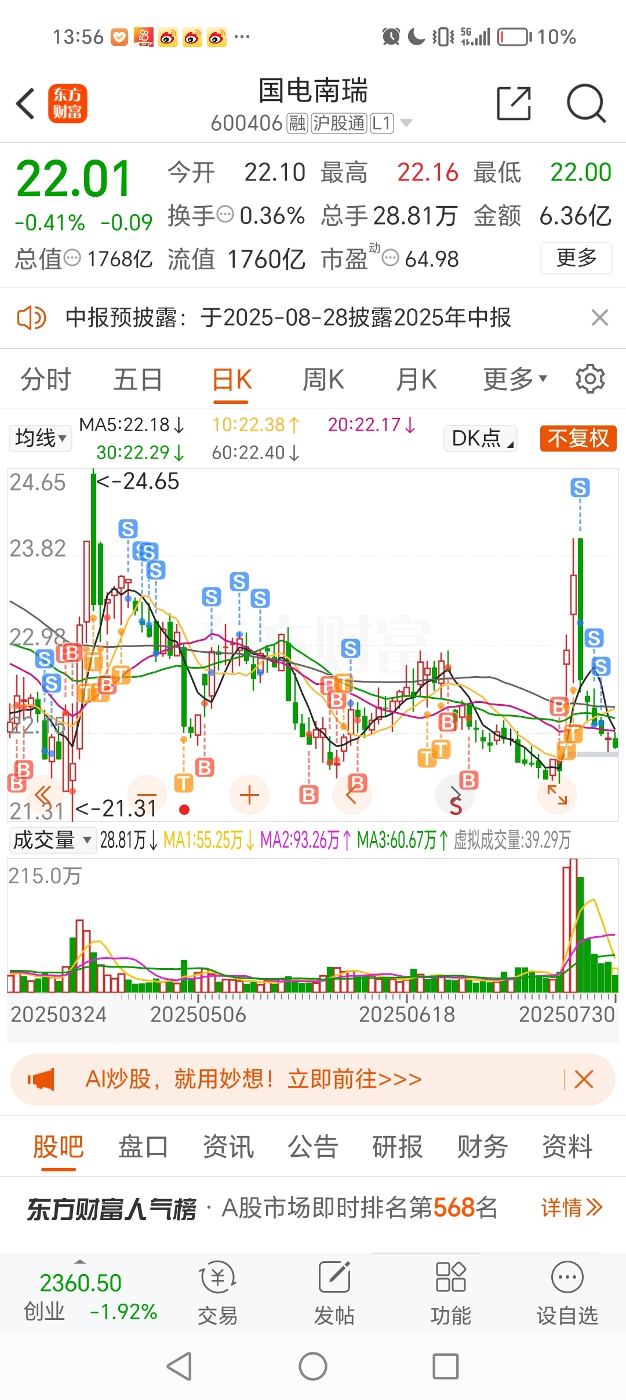Toggle DK点 indicator
This screenshot has width=626, height=1400.
(x=481, y=438)
